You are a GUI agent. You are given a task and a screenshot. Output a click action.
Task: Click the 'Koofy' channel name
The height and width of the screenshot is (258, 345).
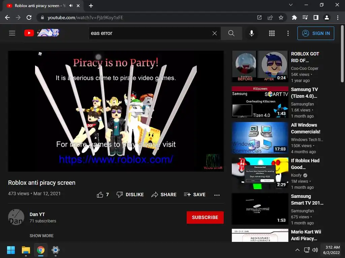pos(296,175)
